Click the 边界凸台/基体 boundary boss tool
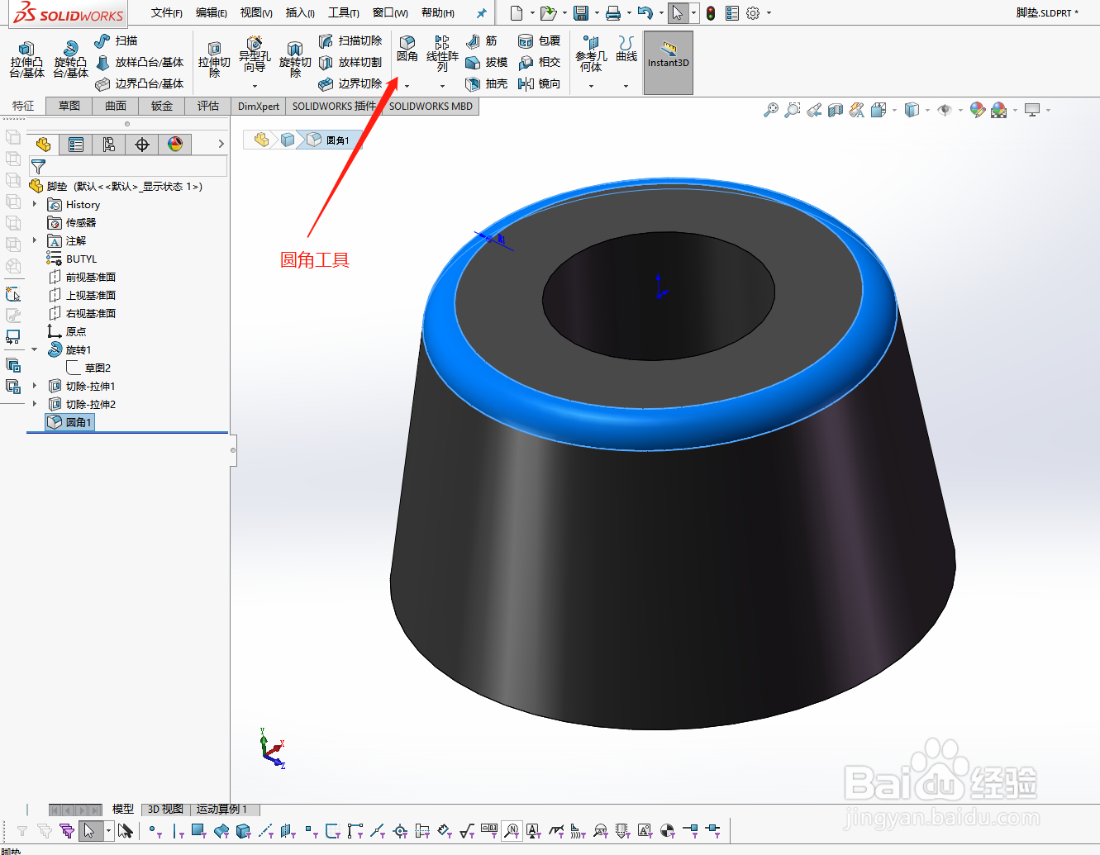The image size is (1100, 855). coord(139,83)
